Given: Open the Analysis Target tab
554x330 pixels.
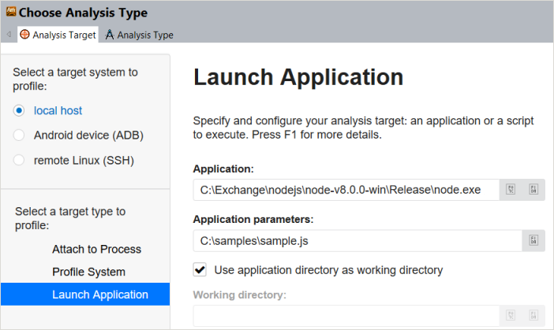Looking at the screenshot, I should (63, 35).
